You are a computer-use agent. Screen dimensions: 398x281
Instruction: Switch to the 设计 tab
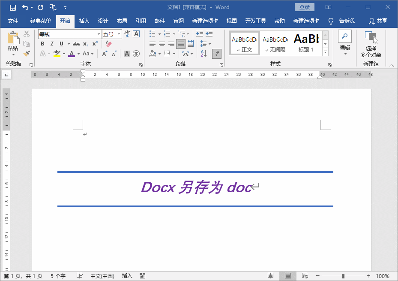coord(103,21)
